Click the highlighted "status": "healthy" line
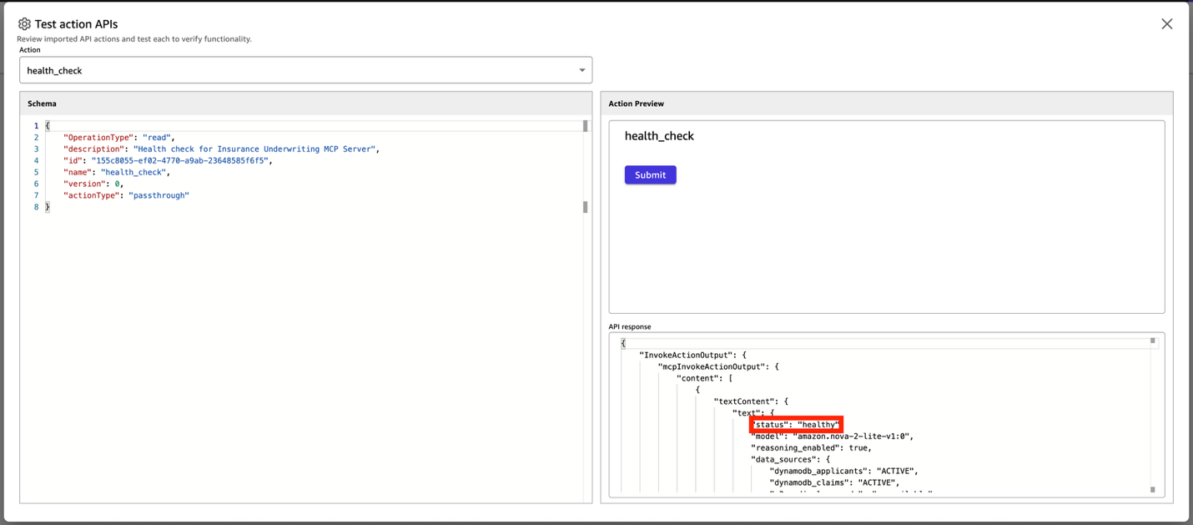 coord(796,425)
